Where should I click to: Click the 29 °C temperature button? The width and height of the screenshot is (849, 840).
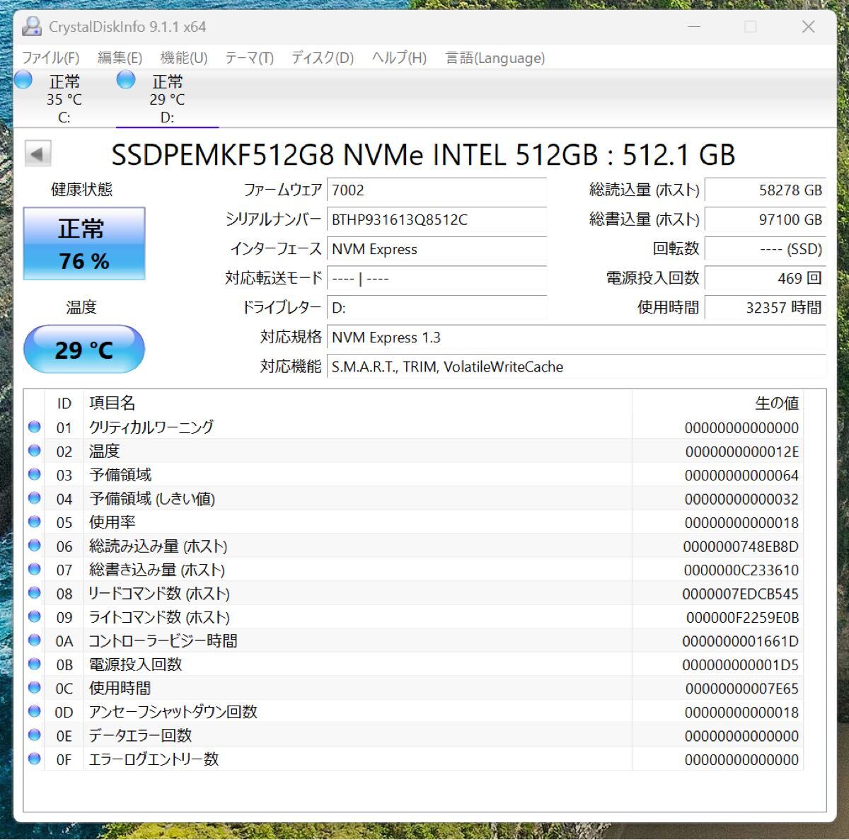click(84, 349)
